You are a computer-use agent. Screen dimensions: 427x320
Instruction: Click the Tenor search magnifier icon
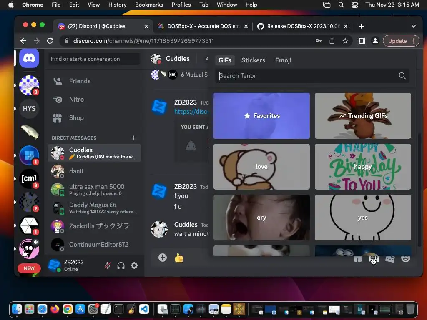point(402,76)
